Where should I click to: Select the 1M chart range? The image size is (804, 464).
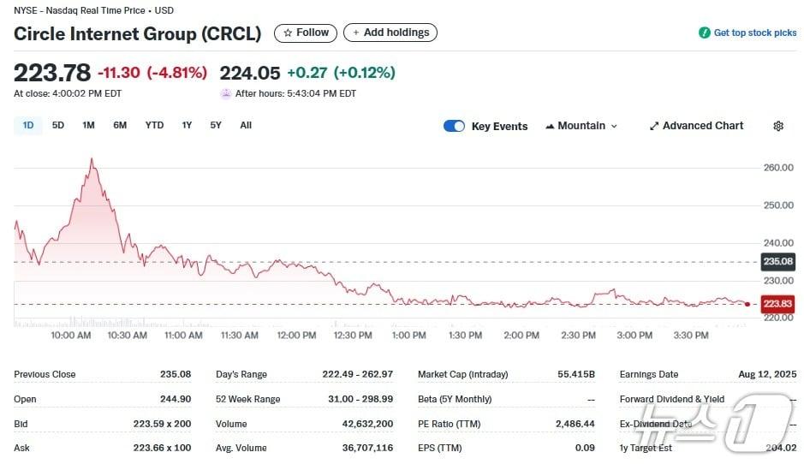coord(88,125)
